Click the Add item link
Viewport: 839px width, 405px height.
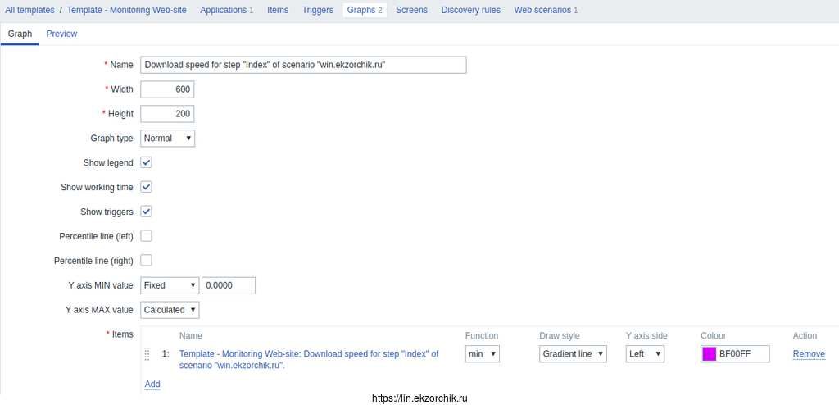pos(152,384)
